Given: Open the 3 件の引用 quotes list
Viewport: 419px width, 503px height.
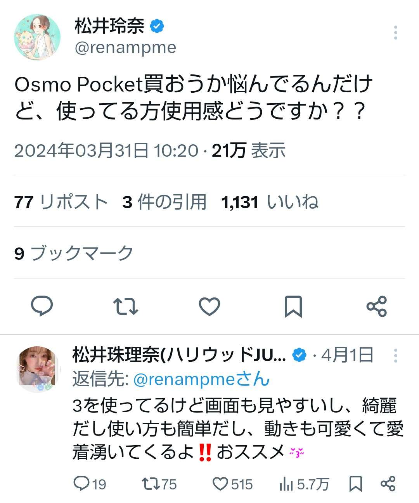Looking at the screenshot, I should point(164,202).
